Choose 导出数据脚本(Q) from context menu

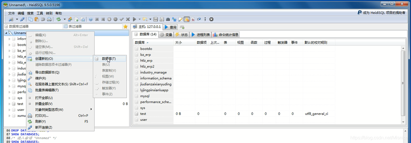[x=60, y=72]
